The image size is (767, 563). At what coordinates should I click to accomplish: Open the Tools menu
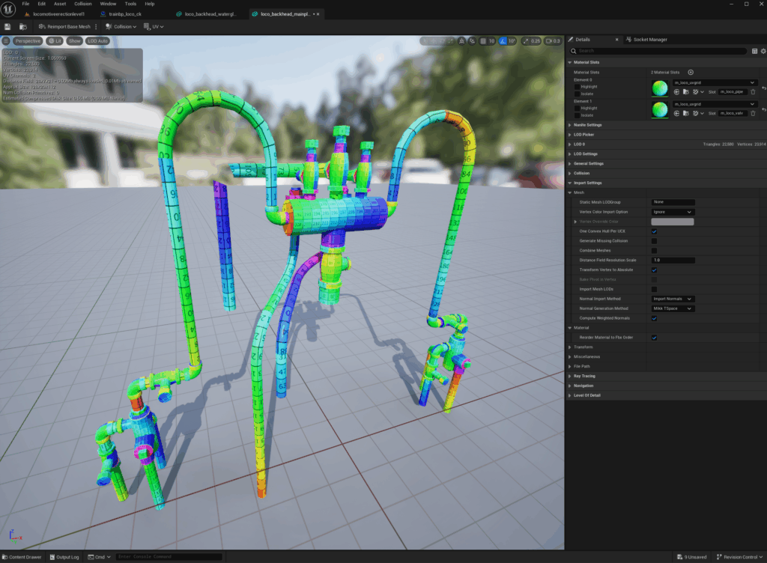tap(130, 4)
